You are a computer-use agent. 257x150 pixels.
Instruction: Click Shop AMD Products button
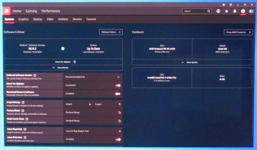[238, 32]
